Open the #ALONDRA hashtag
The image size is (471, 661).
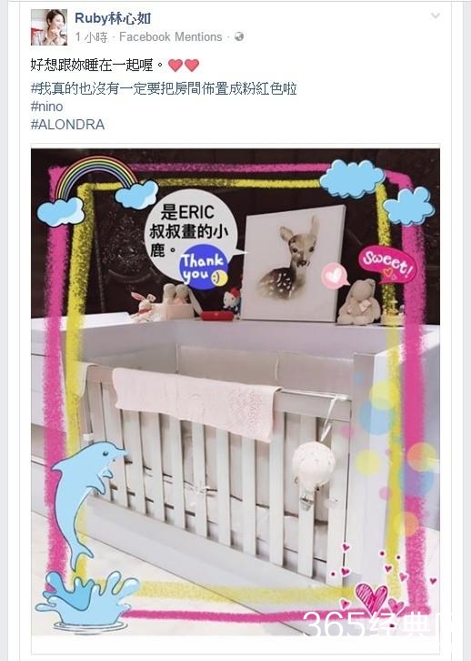67,125
